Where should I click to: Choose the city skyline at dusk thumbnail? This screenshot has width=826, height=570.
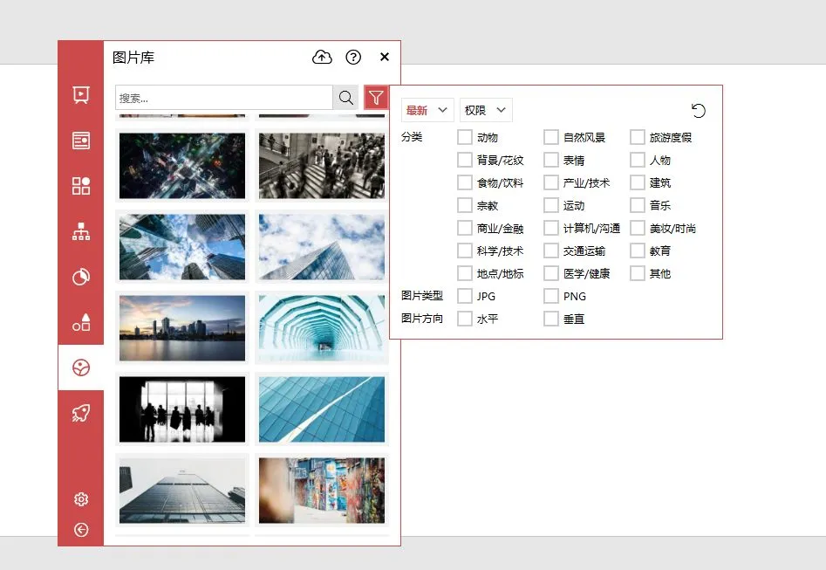coord(182,328)
